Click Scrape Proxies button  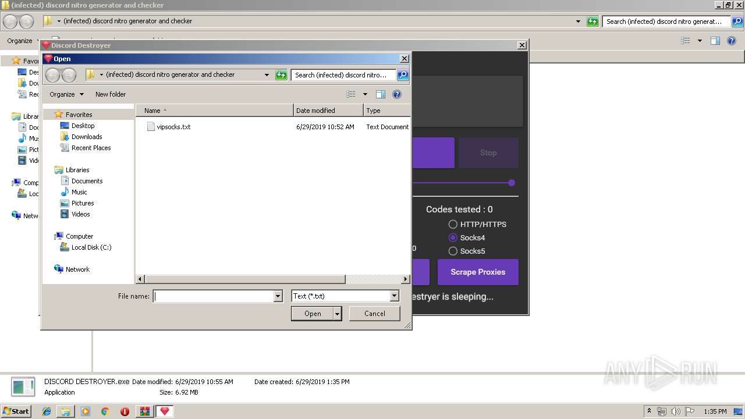click(478, 272)
